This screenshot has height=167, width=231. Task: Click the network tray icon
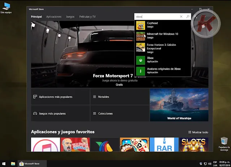205,164
